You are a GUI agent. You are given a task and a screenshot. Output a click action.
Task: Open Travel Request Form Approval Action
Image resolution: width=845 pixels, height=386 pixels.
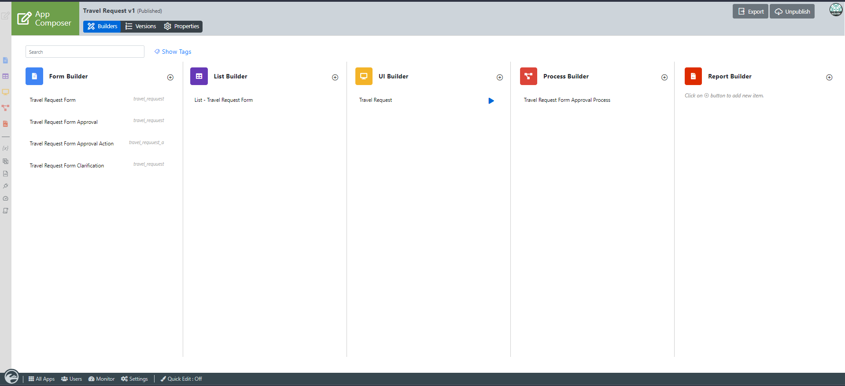point(71,144)
